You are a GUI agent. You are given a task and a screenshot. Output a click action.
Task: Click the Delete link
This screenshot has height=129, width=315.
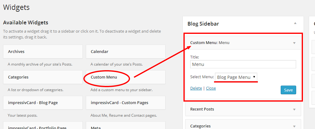point(196,88)
